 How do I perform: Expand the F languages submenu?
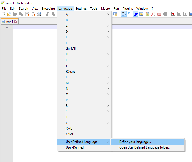point(84,43)
